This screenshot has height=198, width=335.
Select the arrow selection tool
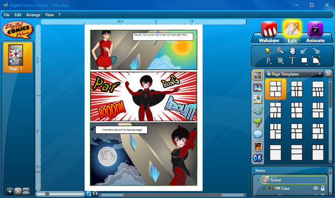tap(268, 51)
